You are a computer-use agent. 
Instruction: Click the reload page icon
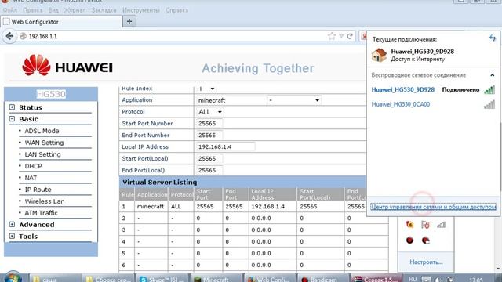pos(350,36)
